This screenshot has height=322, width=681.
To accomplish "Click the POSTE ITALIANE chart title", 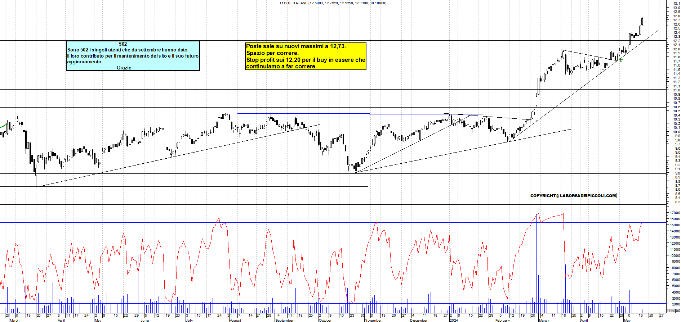I will (333, 3).
